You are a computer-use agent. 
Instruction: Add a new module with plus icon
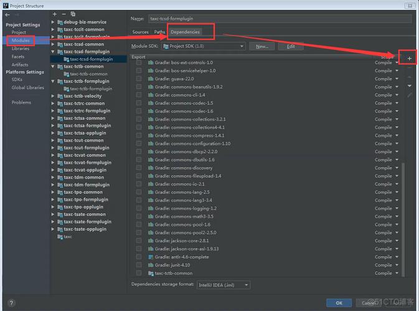(x=55, y=14)
